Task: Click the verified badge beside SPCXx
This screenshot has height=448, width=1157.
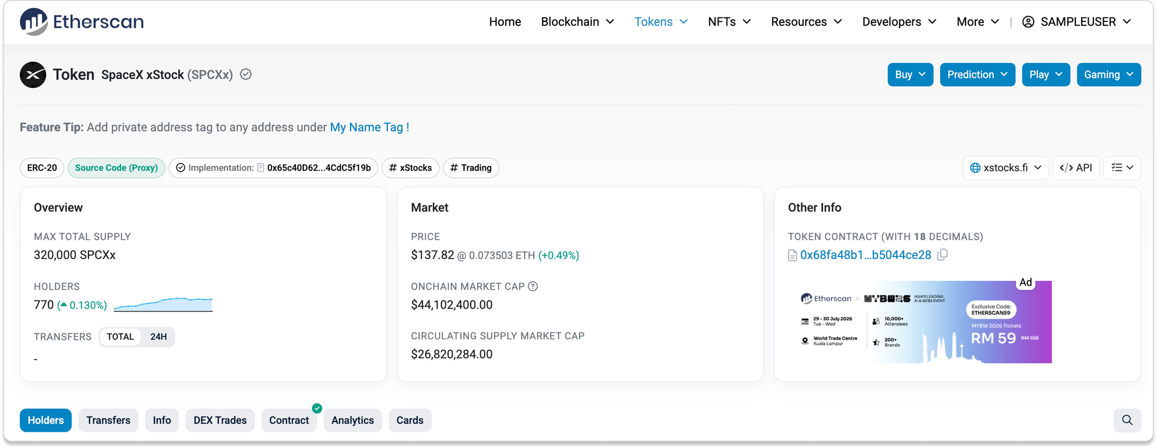Action: [x=246, y=75]
